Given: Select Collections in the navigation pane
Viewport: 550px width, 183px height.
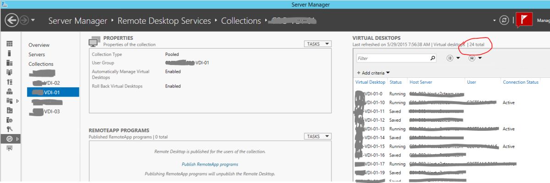Looking at the screenshot, I should tap(41, 64).
